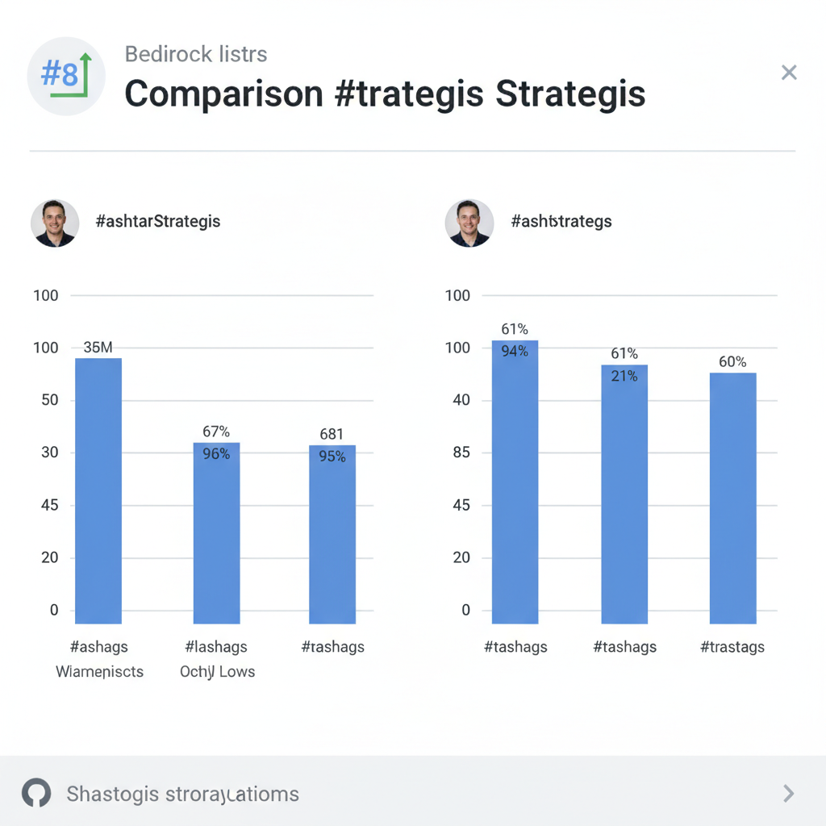Select the 95% bar in left chart
The height and width of the screenshot is (826, 826).
point(332,534)
